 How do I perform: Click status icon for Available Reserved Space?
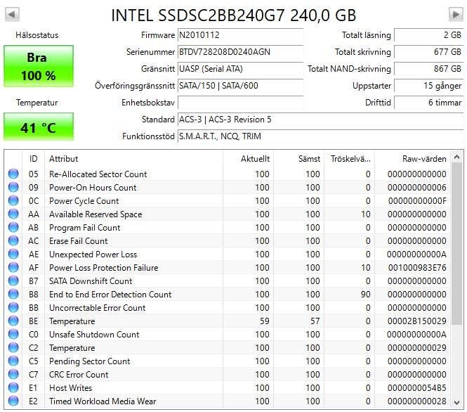13,214
